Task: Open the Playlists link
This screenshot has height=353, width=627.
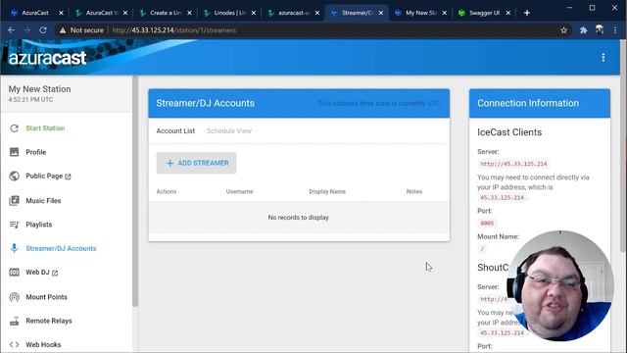Action: tap(39, 225)
